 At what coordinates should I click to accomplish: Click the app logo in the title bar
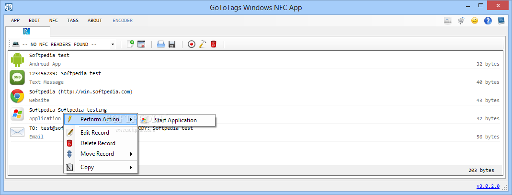click(x=9, y=7)
